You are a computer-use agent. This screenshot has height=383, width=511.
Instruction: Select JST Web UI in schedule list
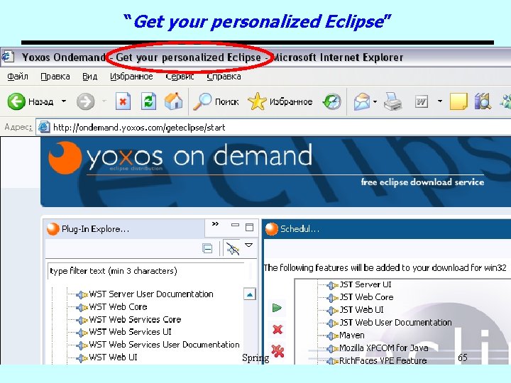(x=361, y=310)
